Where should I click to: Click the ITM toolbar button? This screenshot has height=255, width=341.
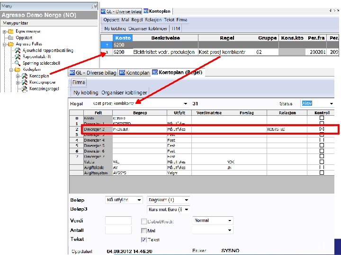(x=176, y=29)
